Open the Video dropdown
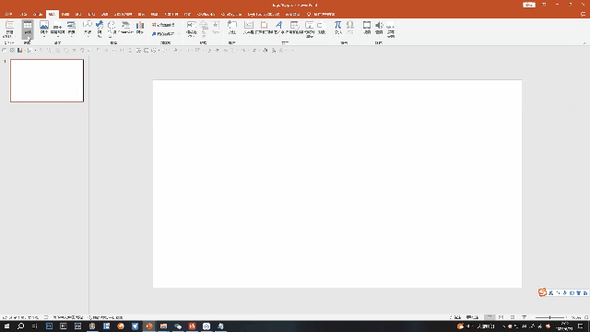The height and width of the screenshot is (332, 590). click(367, 29)
